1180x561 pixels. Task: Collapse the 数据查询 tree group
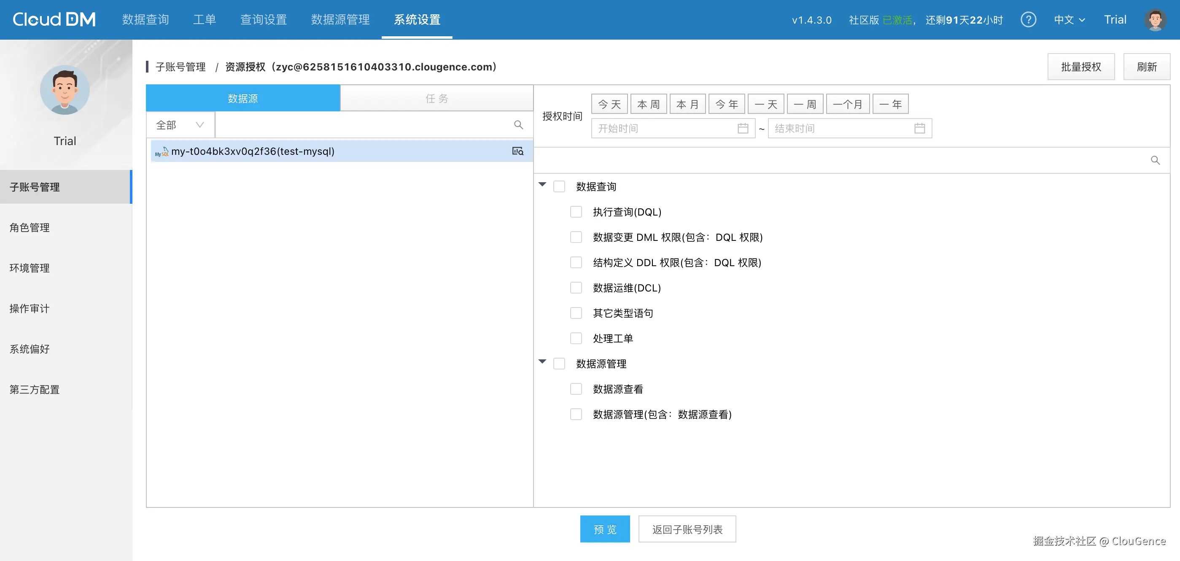coord(542,185)
